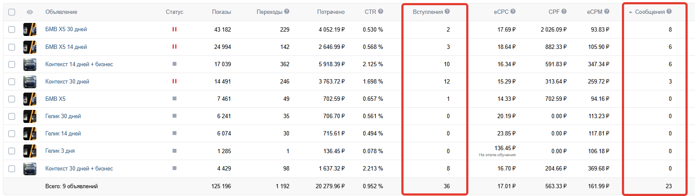The height and width of the screenshot is (196, 695).
Task: Sort the table by Показы column
Action: 221,12
